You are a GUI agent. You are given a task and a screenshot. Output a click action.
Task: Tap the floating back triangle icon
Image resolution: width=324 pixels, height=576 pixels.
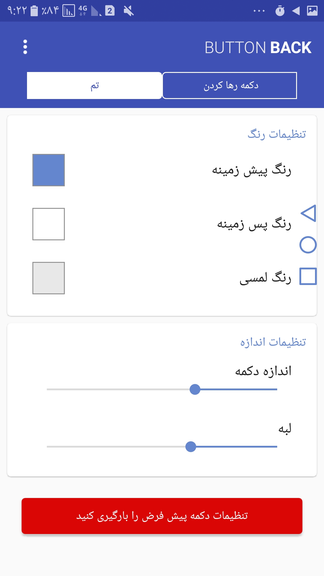pyautogui.click(x=309, y=213)
